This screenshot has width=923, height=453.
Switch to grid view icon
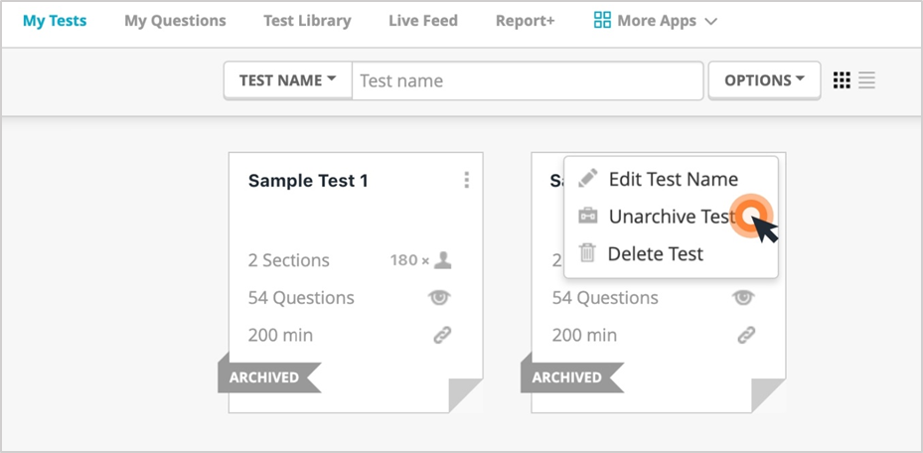coord(842,80)
